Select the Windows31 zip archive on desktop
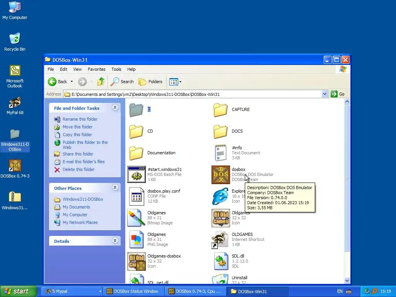Screen dimensions: 396x297 point(15,201)
